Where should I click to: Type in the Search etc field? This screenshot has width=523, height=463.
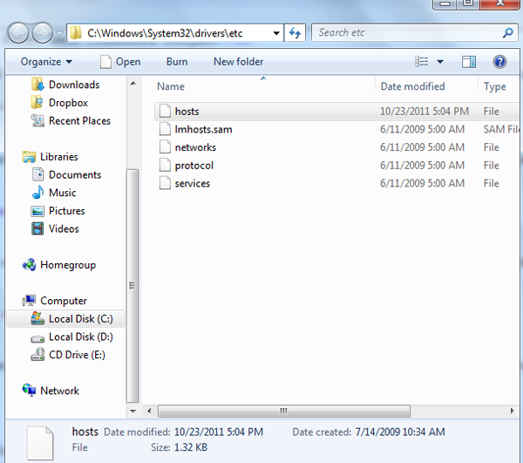[x=405, y=33]
